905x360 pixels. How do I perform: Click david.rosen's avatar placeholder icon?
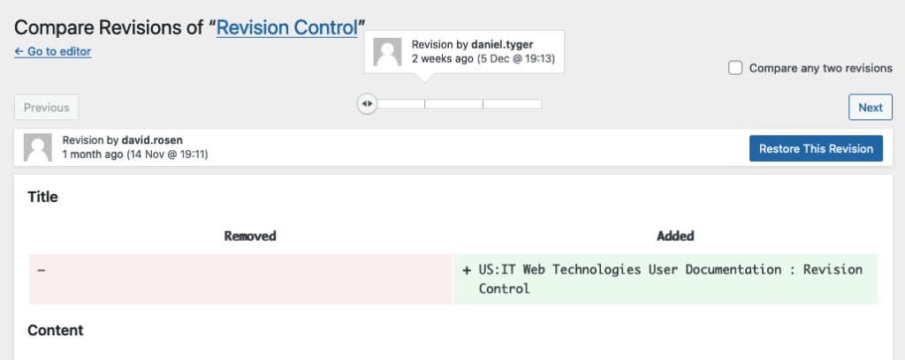(x=37, y=148)
